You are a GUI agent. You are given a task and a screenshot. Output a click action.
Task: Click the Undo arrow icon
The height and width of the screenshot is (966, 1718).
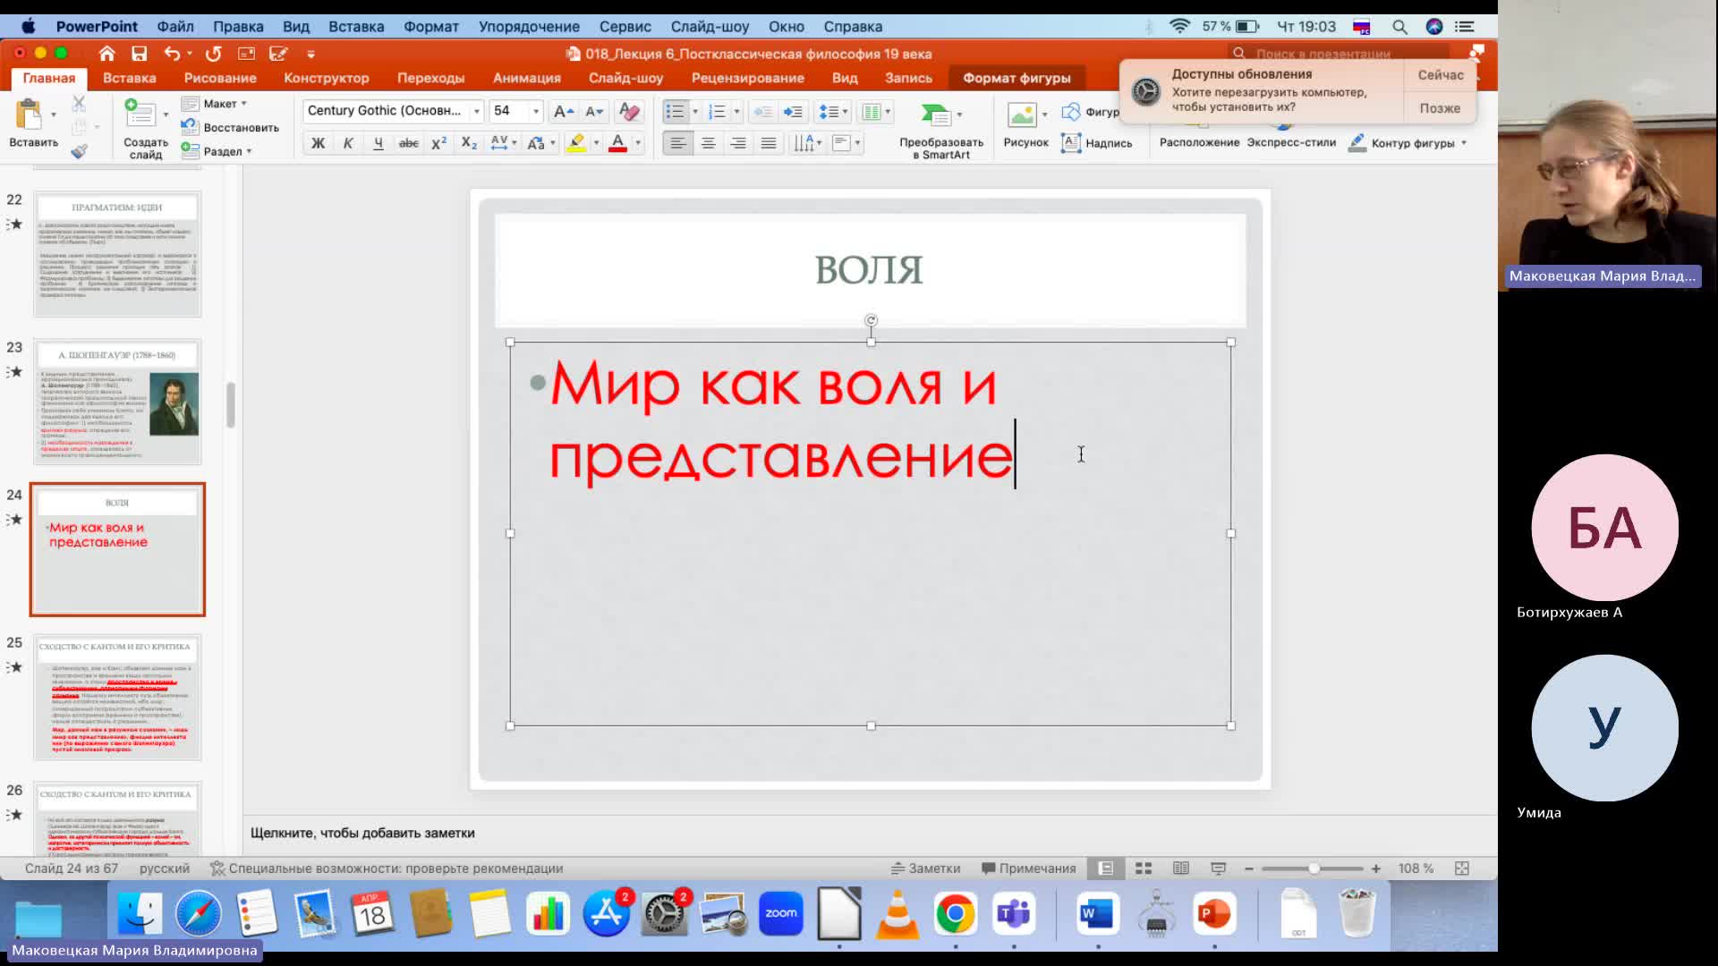[172, 54]
